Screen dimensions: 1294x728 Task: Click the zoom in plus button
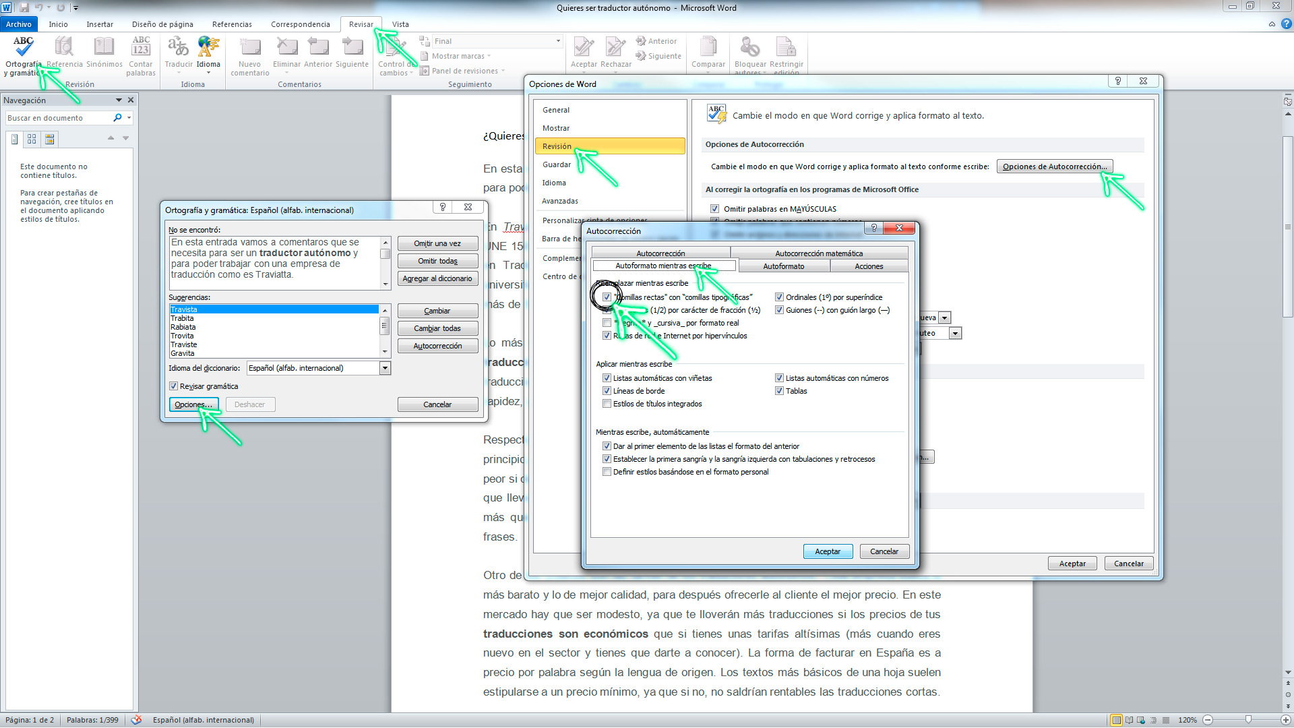click(x=1286, y=720)
